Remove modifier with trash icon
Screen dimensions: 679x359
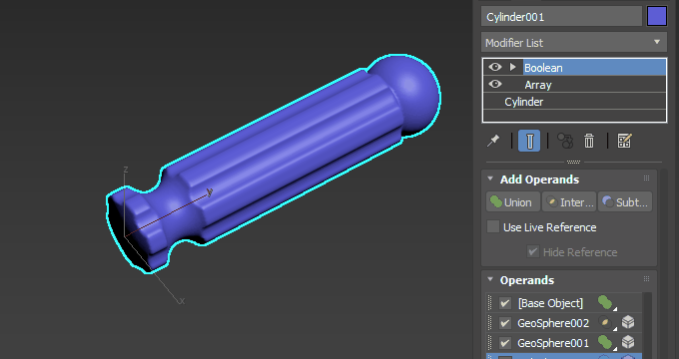coord(589,141)
